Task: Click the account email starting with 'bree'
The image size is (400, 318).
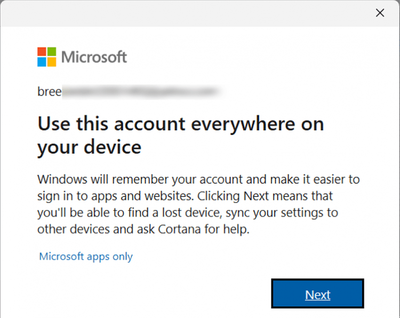Action: point(130,92)
